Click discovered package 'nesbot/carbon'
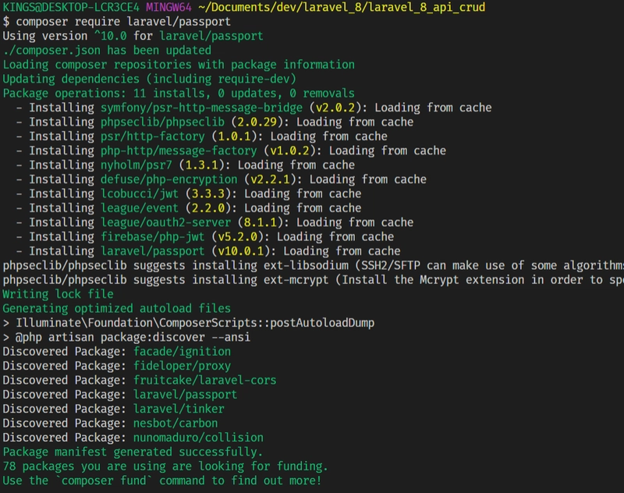 pyautogui.click(x=175, y=423)
